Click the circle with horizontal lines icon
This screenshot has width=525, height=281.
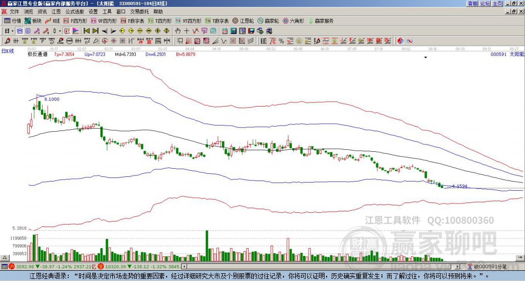[69, 41]
